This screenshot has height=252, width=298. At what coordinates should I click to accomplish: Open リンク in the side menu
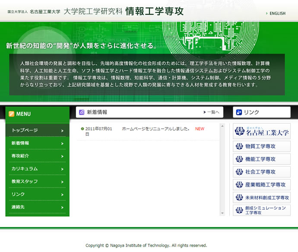[x=38, y=194]
